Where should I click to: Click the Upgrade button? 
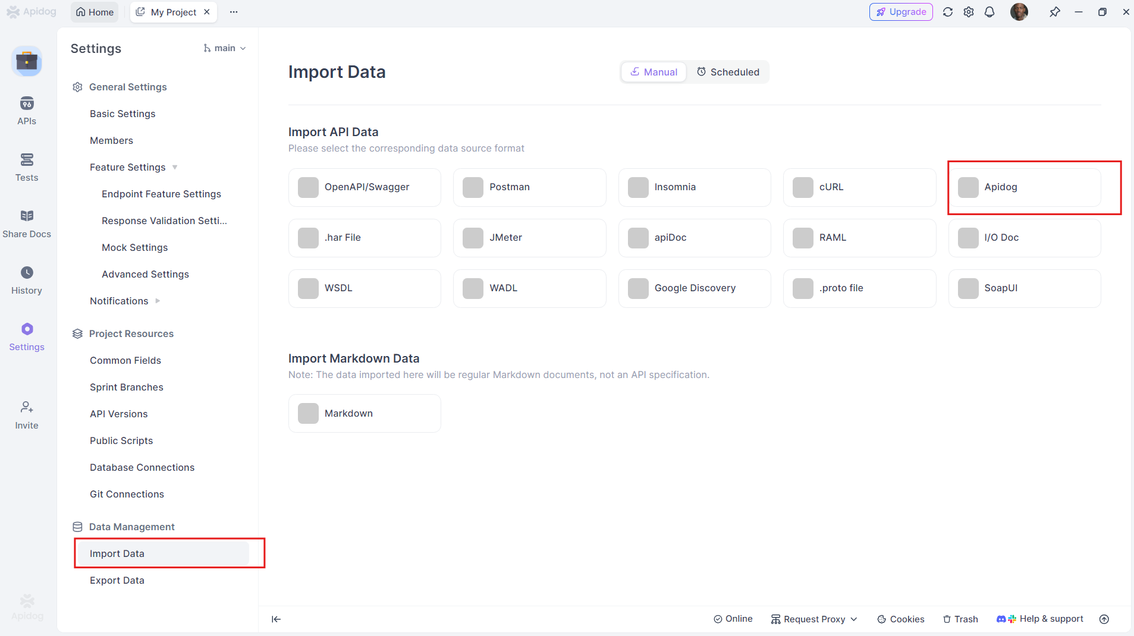pyautogui.click(x=901, y=12)
